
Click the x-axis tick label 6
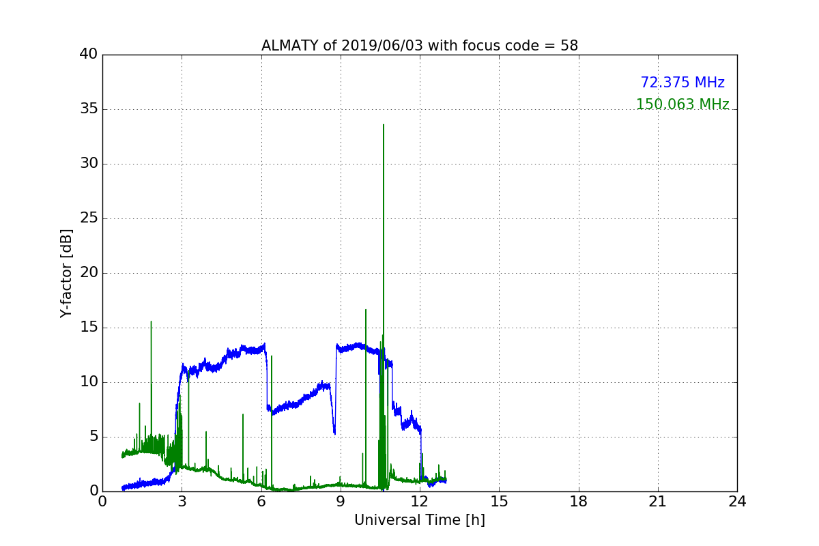(261, 502)
